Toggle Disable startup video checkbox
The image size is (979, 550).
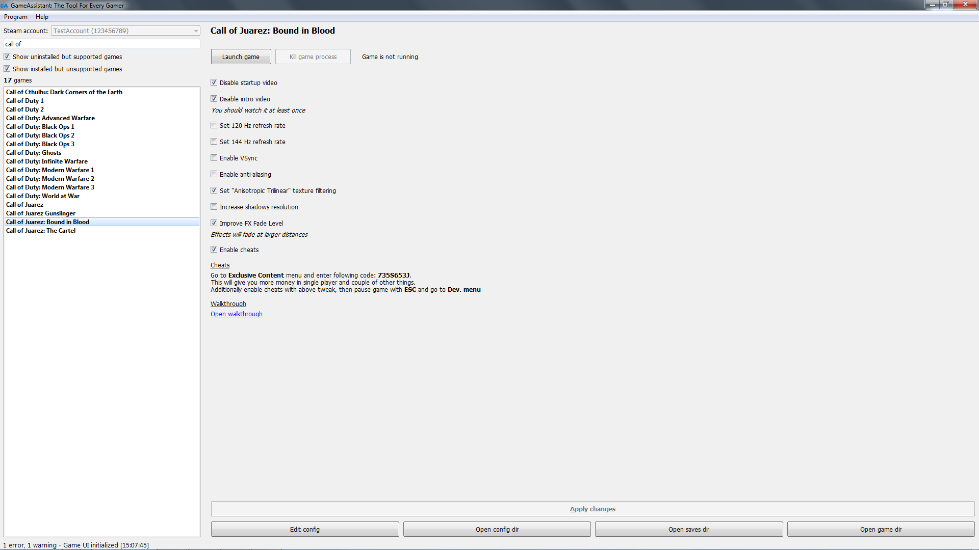pyautogui.click(x=215, y=82)
